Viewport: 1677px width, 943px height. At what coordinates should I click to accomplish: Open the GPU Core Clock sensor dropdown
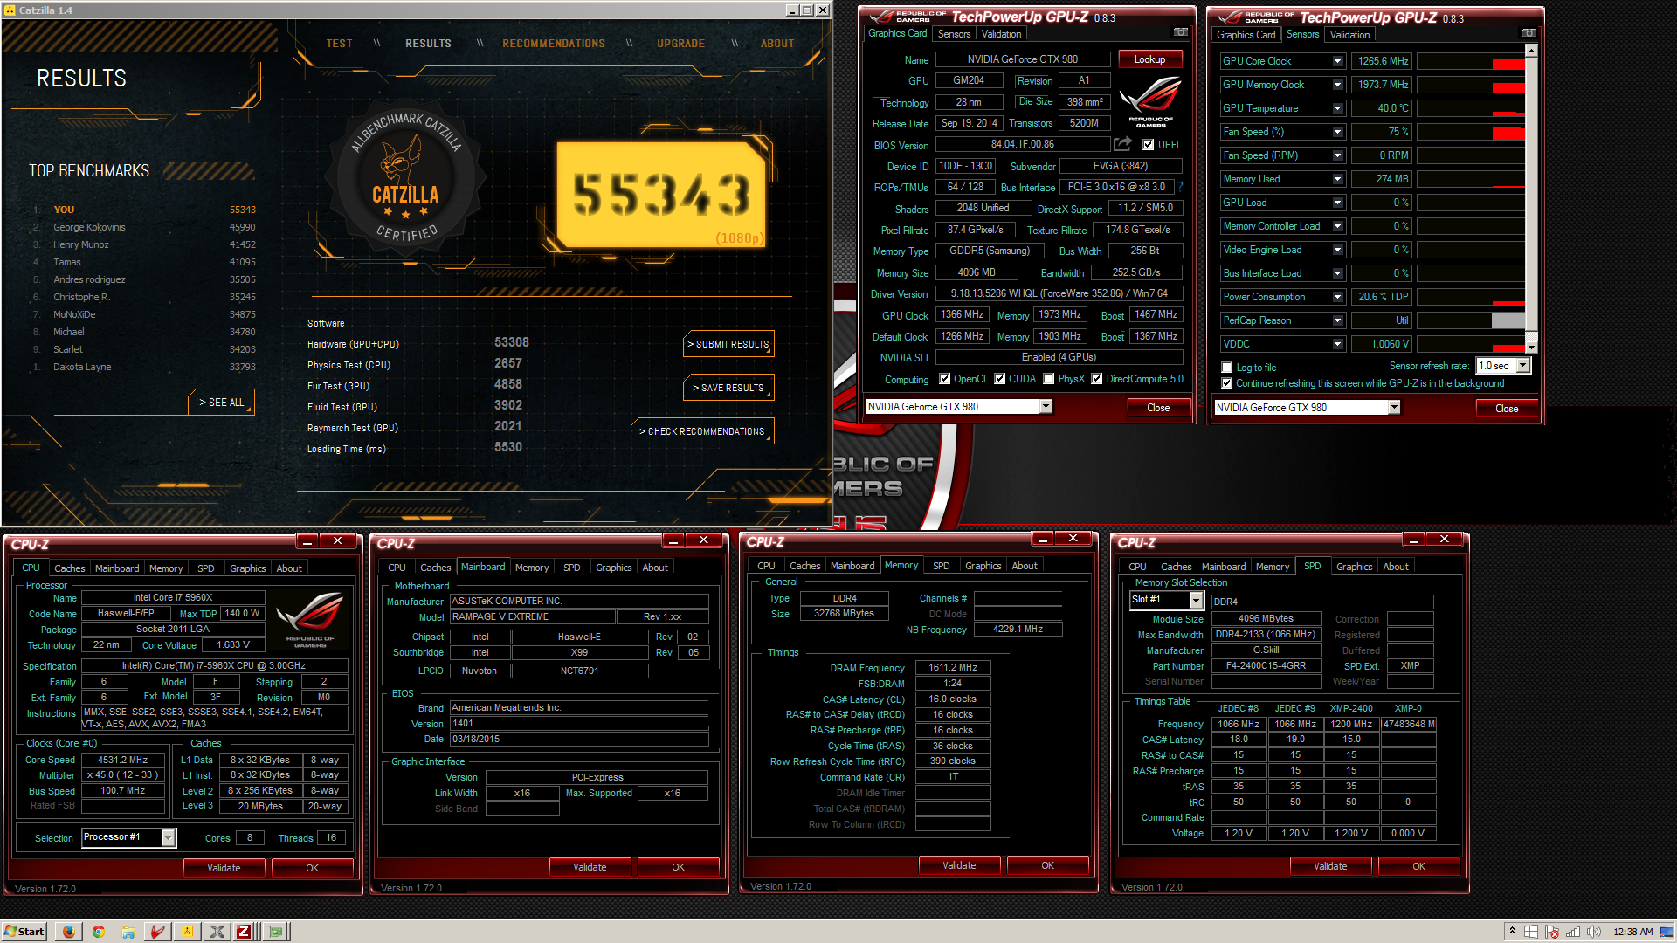pos(1337,61)
